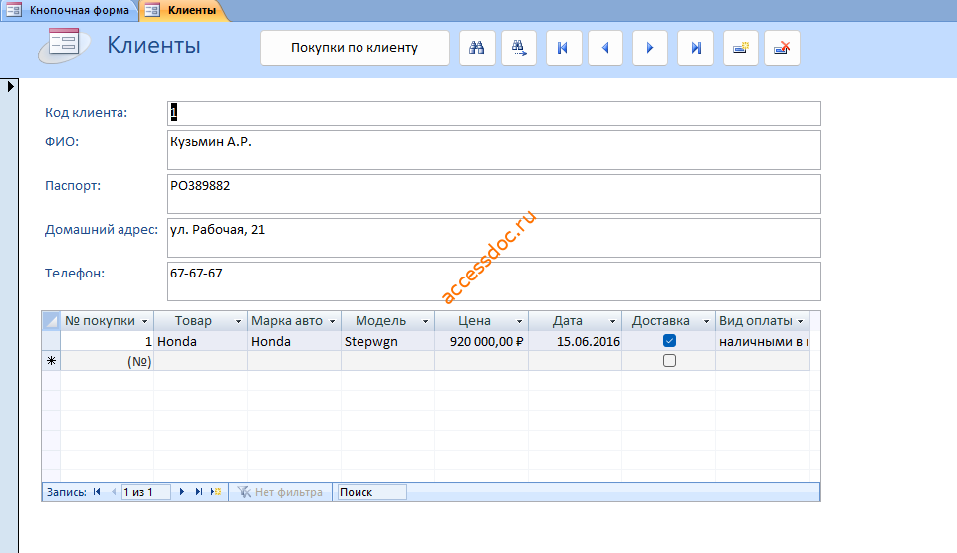
Task: Select the new row asterisk selector
Action: (51, 361)
